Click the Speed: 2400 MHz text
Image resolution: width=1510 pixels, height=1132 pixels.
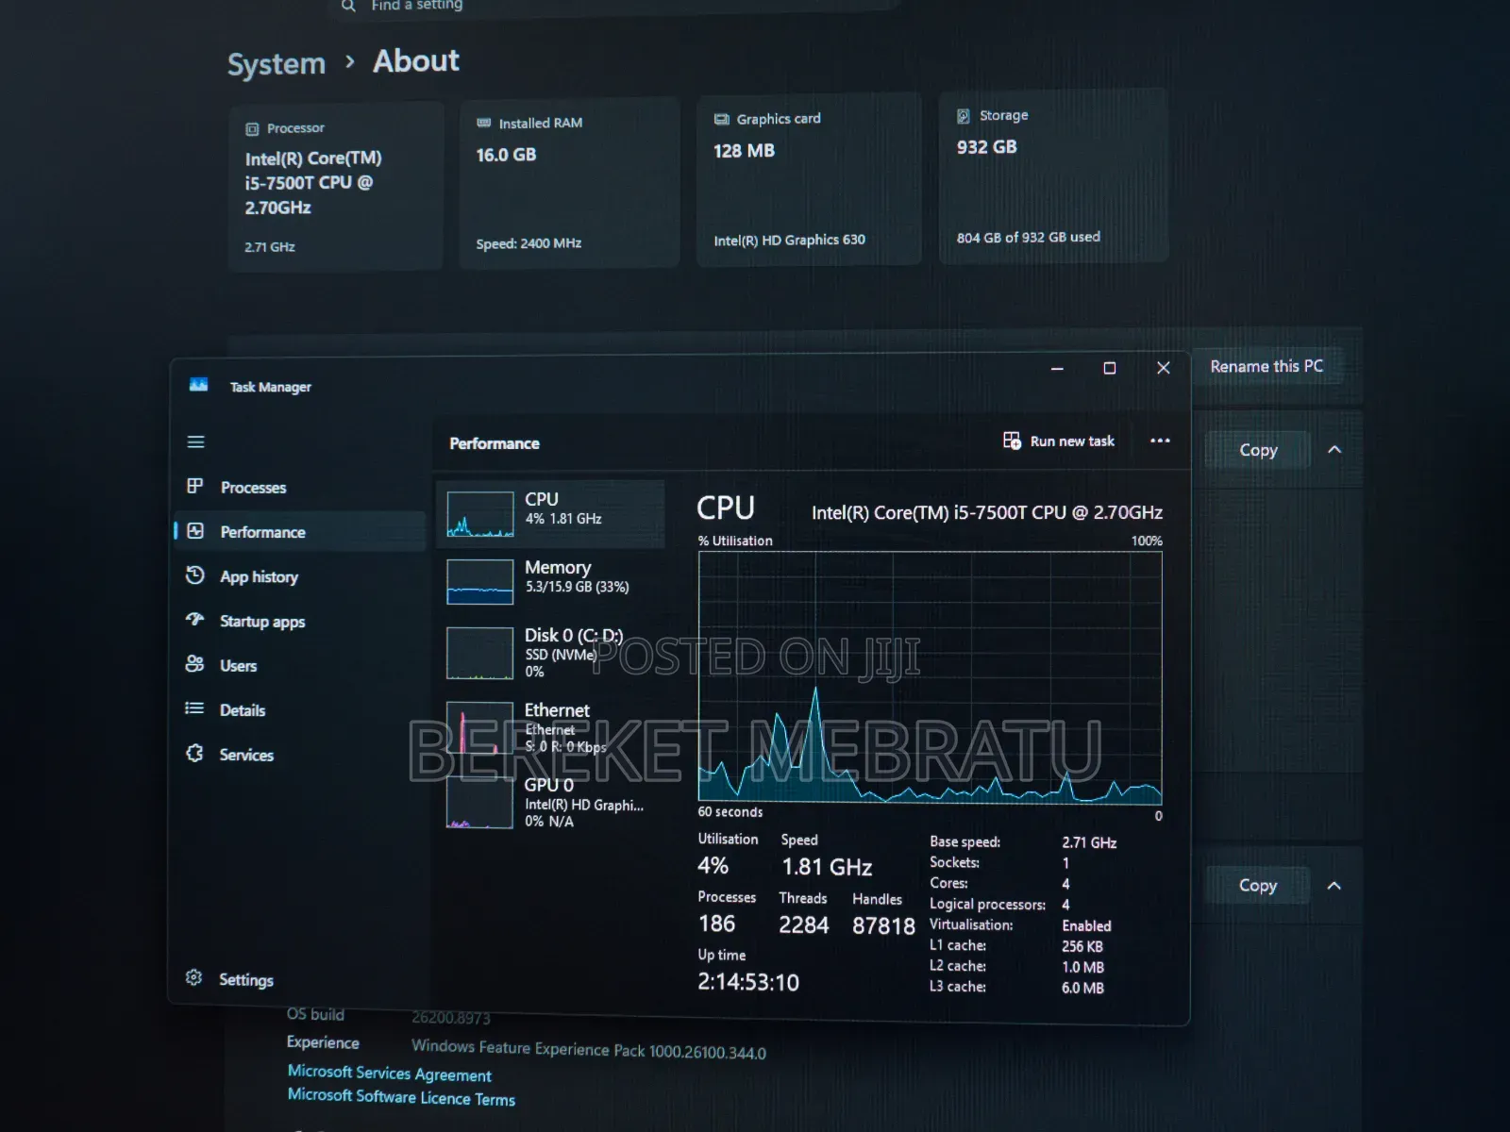pyautogui.click(x=528, y=243)
